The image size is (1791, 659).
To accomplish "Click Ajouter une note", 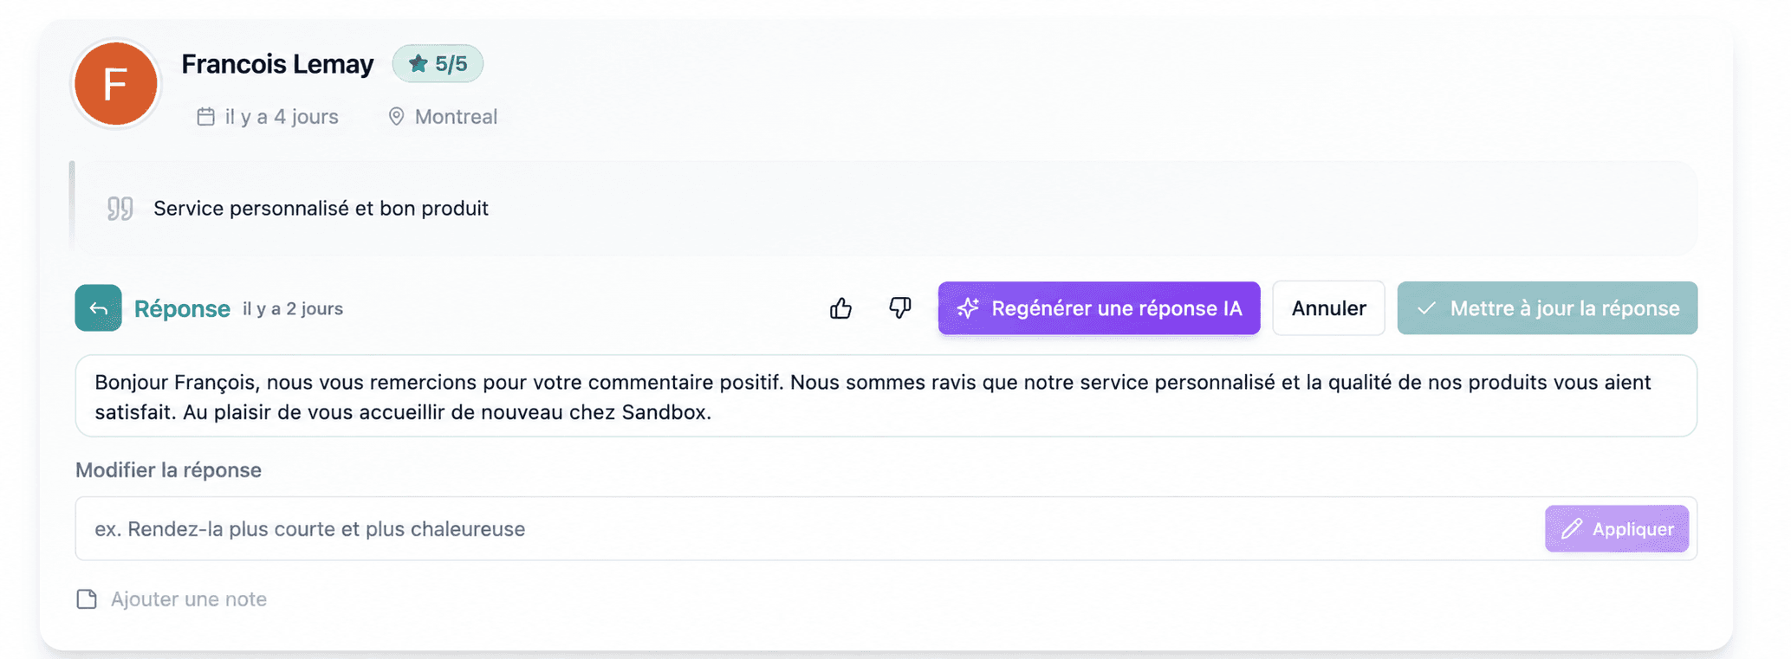I will tap(188, 599).
